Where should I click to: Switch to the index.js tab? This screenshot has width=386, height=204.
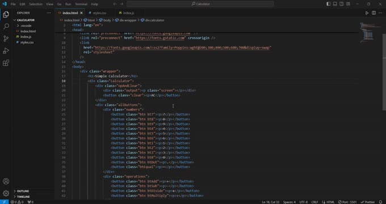128,13
